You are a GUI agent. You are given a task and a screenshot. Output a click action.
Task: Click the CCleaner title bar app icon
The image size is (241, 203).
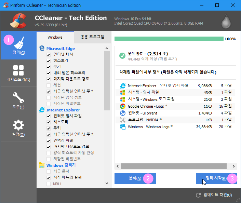coord(6,5)
